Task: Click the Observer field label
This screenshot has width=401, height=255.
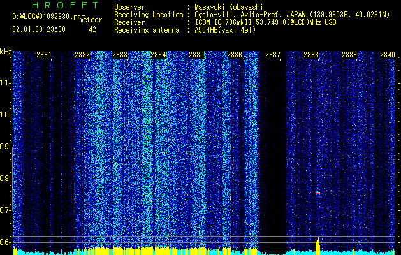Action: (x=129, y=8)
